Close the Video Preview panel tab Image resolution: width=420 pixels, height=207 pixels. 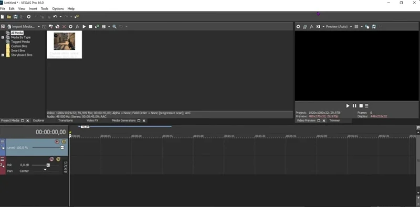pos(324,121)
